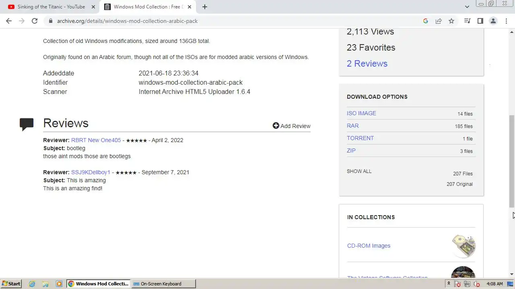This screenshot has height=289, width=515.
Task: Click the Reviews section heading
Action: 66,123
